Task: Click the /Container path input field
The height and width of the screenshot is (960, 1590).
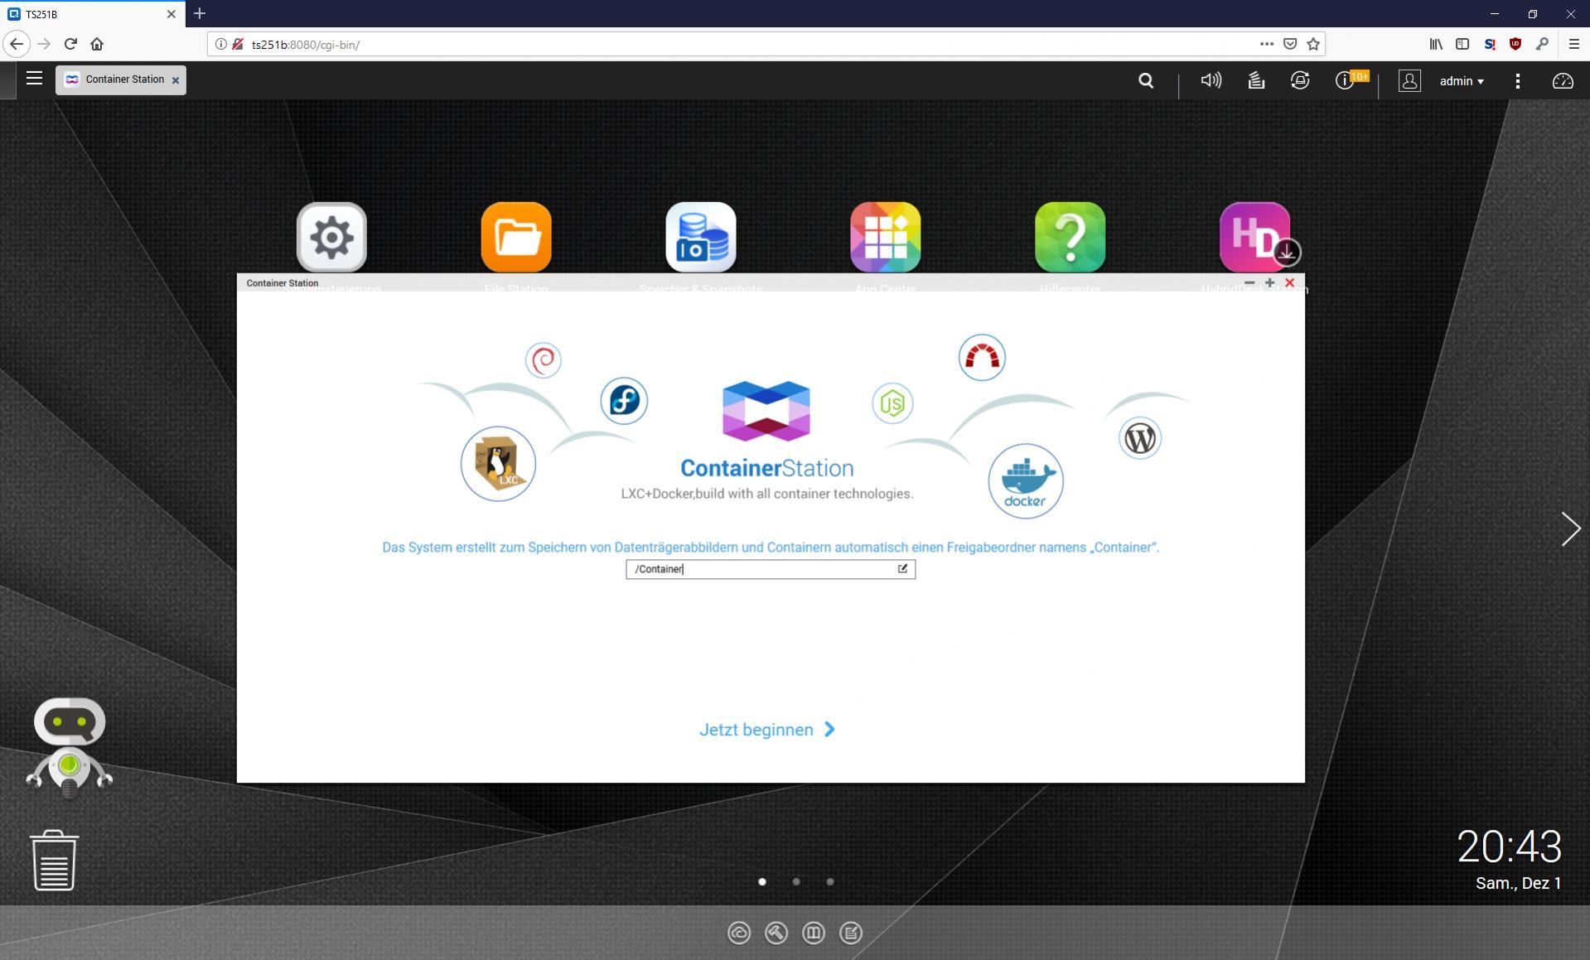Action: [x=771, y=569]
